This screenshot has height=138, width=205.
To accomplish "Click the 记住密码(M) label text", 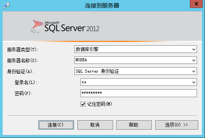I will (99, 104).
